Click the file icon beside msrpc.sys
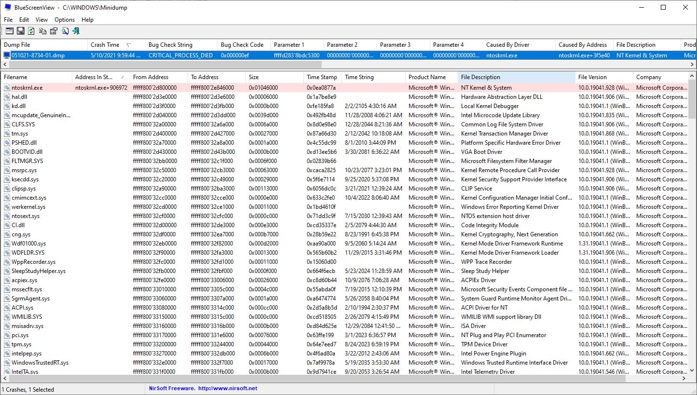Image resolution: width=697 pixels, height=395 pixels. click(7, 170)
